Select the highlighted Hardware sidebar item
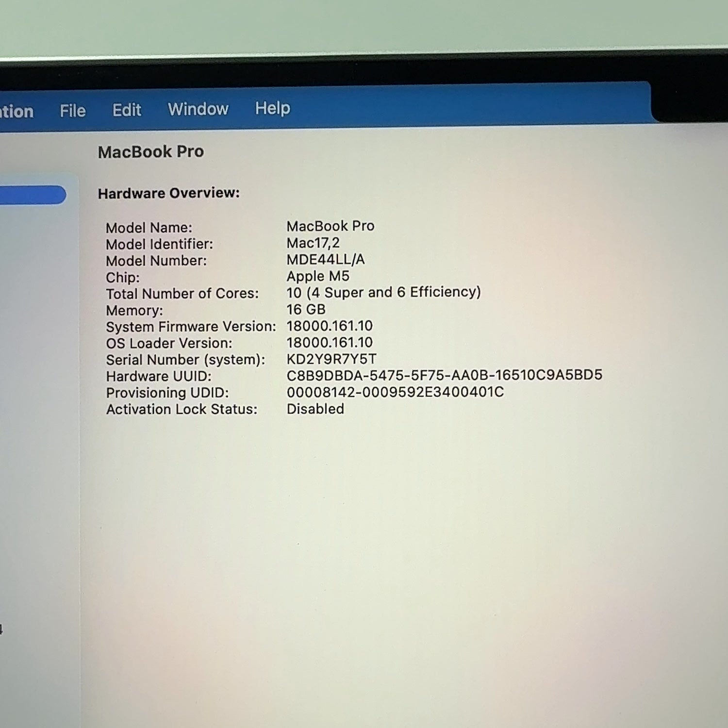Viewport: 728px width, 728px height. (x=33, y=195)
